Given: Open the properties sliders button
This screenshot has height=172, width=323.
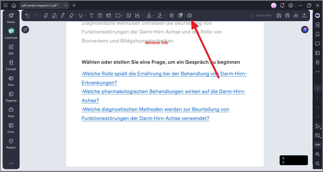Looking at the screenshot, I should [25, 29].
